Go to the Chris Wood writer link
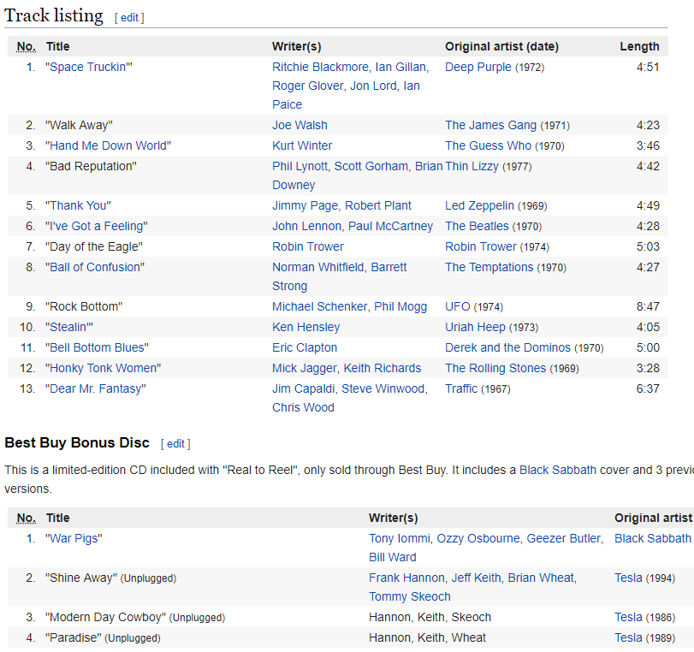Viewport: 694px width, 652px height. 303,407
